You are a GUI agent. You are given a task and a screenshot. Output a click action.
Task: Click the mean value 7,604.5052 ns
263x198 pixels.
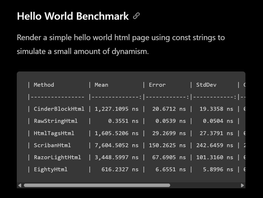pos(117,145)
